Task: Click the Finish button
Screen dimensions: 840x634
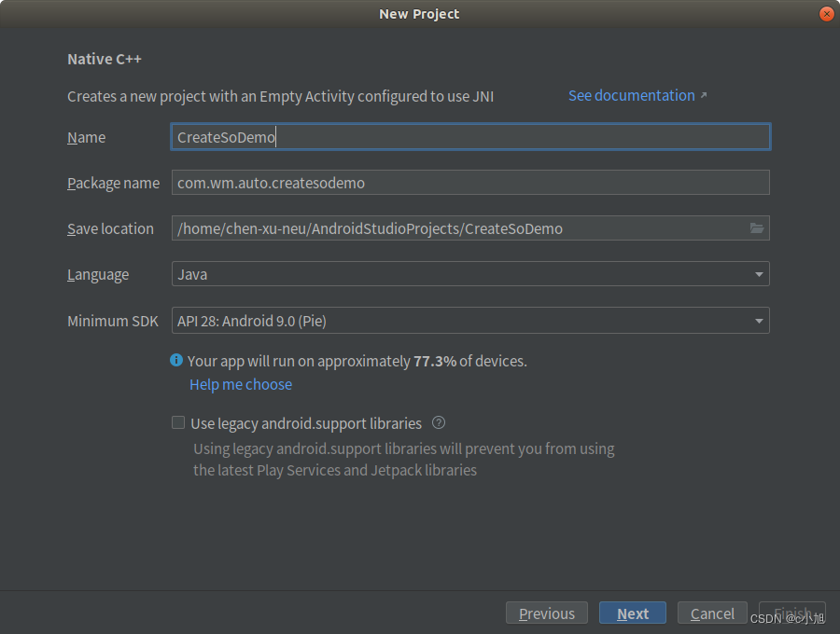Action: (x=792, y=613)
